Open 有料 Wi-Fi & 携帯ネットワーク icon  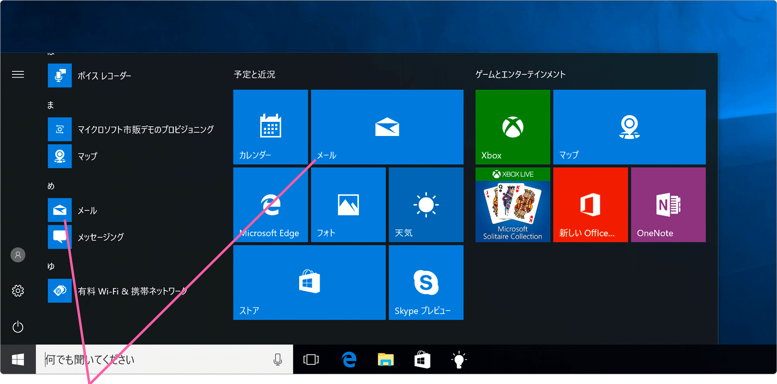tap(60, 291)
